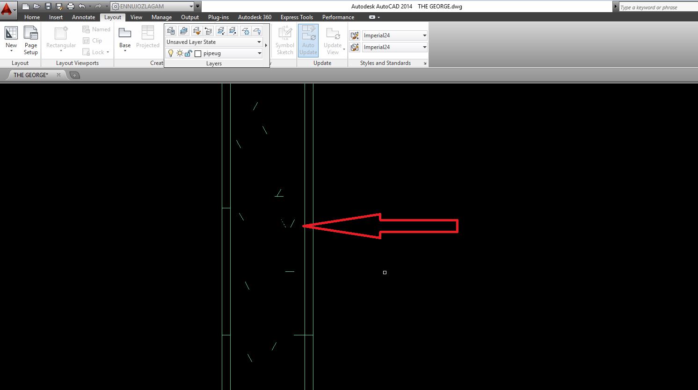Open the pipeug layer dropdown
Viewport: 698px width, 390px height.
[x=214, y=53]
